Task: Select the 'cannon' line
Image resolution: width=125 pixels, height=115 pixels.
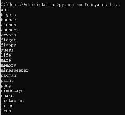Action: tap(9, 25)
